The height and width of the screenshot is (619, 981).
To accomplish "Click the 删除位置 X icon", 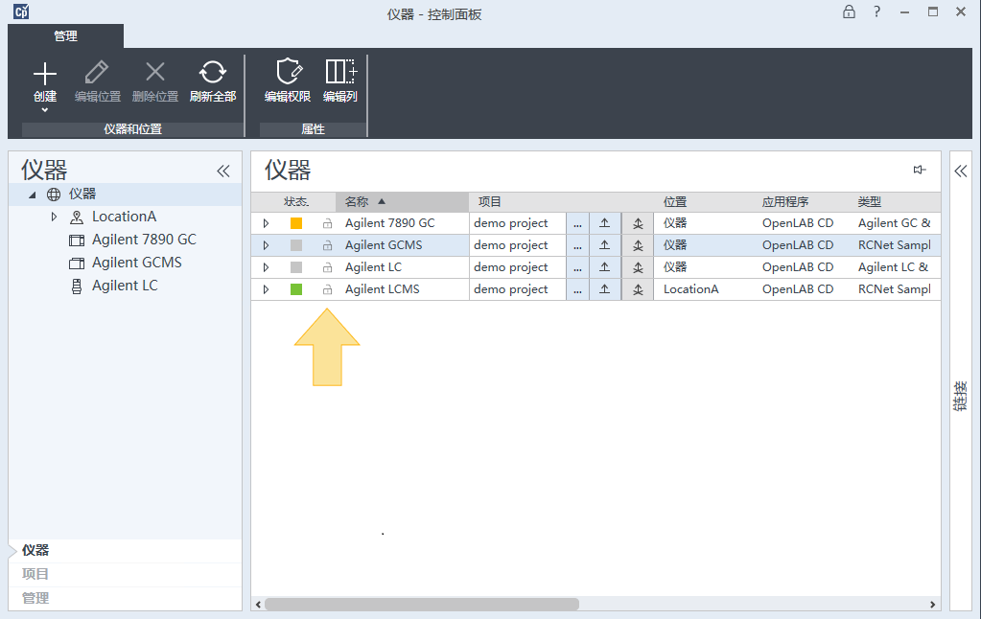I will tap(155, 72).
